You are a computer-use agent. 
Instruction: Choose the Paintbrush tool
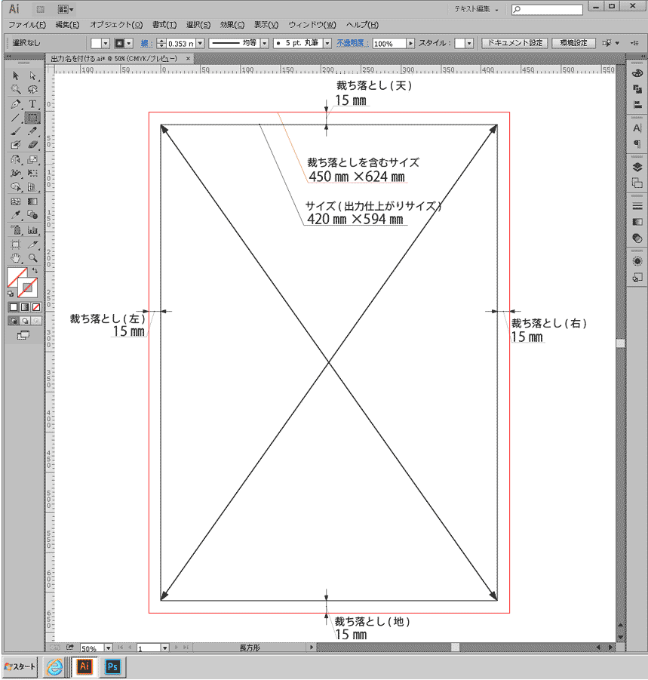pos(16,131)
